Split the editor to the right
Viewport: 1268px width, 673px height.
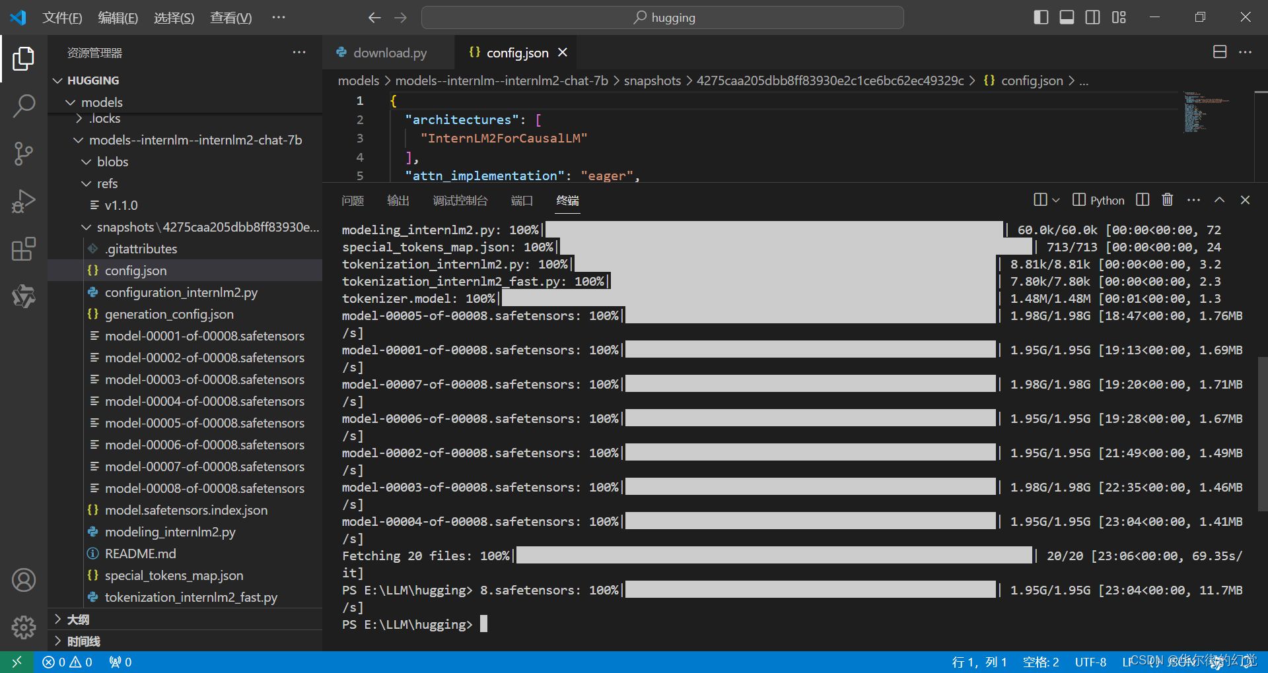[x=1220, y=52]
